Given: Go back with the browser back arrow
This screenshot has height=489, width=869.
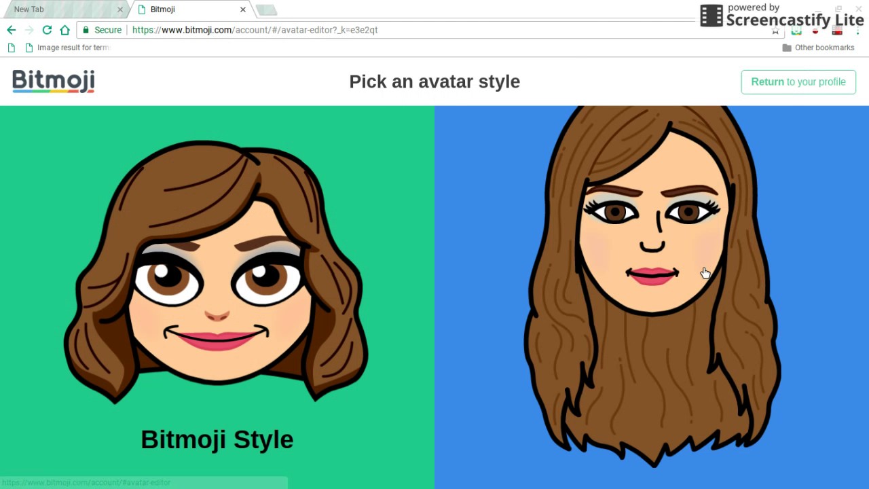Looking at the screenshot, I should tap(11, 30).
